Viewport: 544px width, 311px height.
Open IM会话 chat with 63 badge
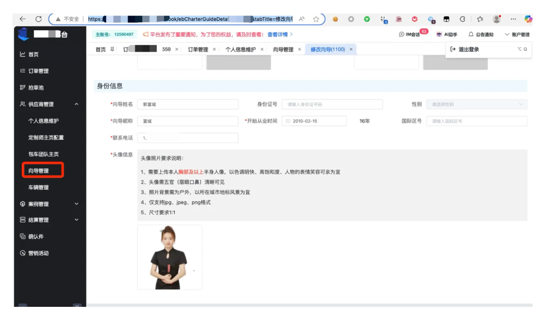tap(410, 35)
